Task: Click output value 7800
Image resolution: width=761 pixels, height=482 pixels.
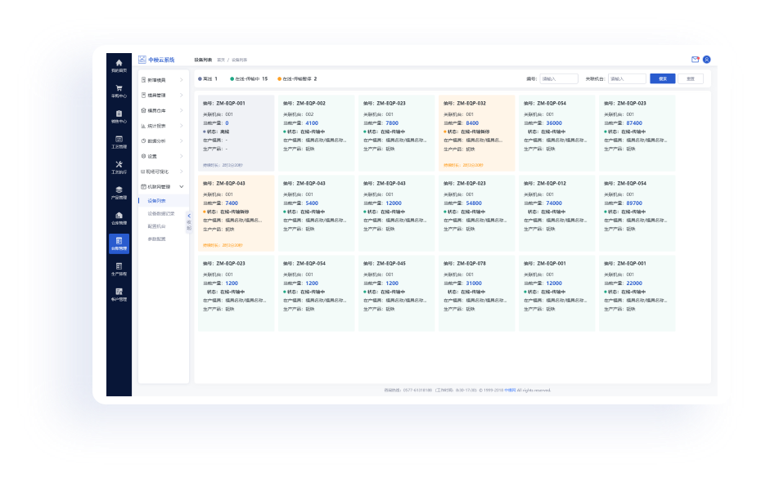Action: [392, 123]
